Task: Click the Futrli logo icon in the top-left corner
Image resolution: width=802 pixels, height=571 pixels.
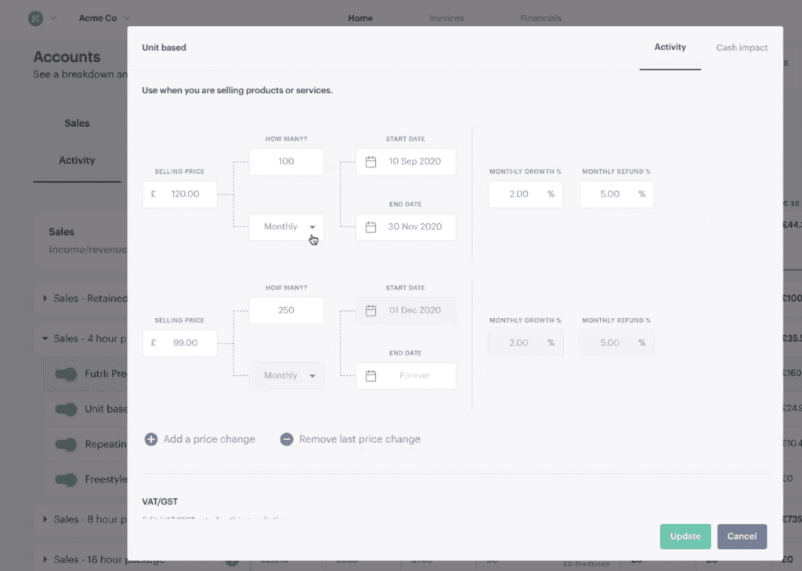Action: pos(35,19)
